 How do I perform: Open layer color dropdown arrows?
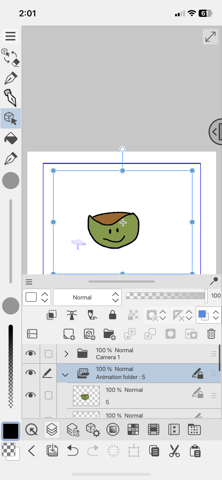[x=216, y=315]
